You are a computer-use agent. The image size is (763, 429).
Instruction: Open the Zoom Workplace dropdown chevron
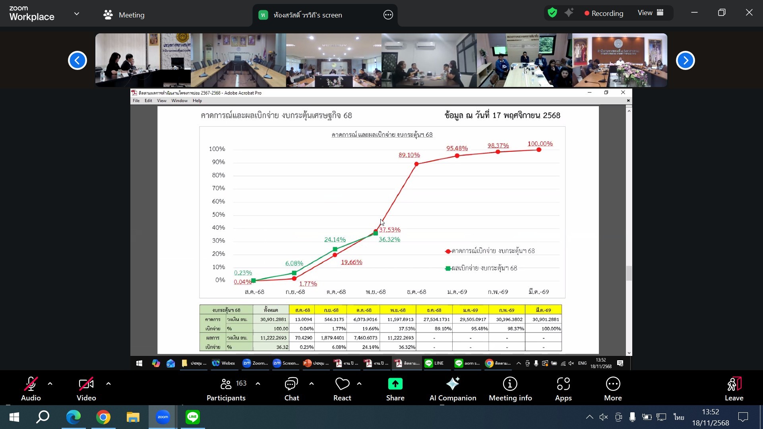77,14
